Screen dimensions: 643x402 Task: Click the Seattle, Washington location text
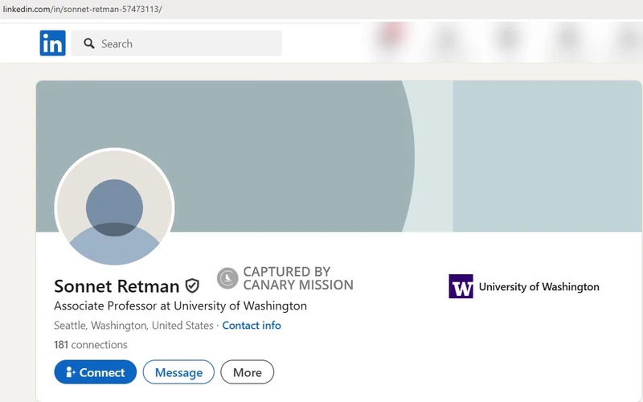pyautogui.click(x=133, y=326)
